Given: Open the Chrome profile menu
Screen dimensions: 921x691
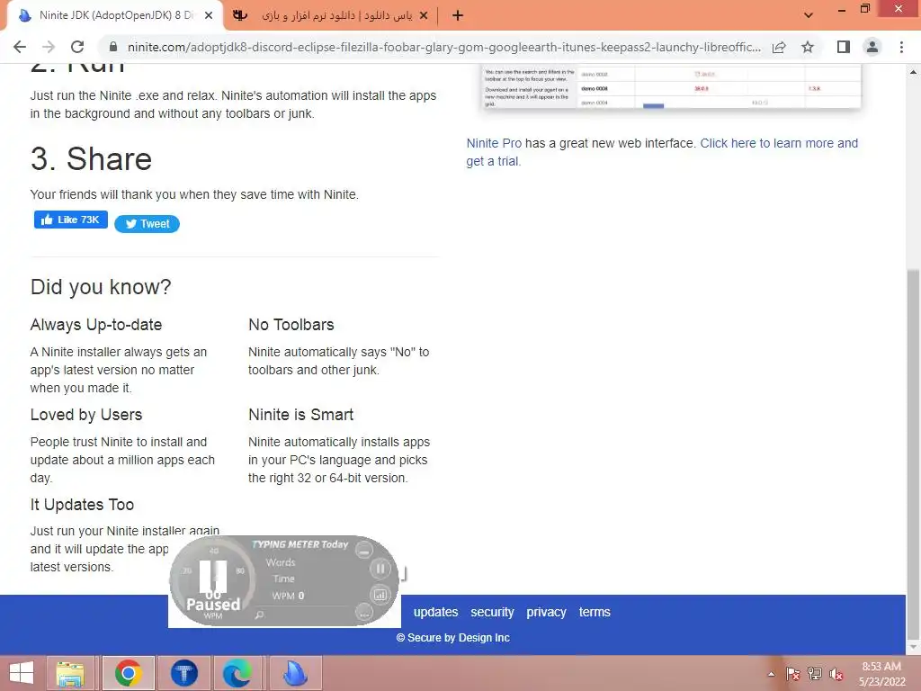Looking at the screenshot, I should [x=872, y=47].
